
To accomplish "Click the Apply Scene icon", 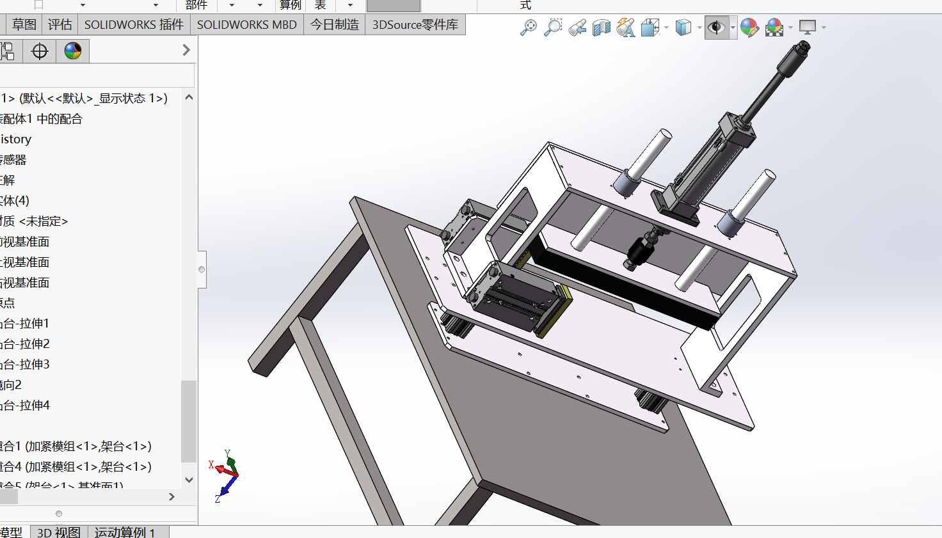I will point(774,28).
